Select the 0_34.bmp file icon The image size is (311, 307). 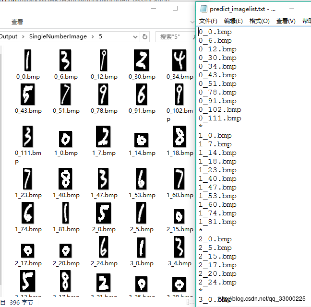coord(179,60)
